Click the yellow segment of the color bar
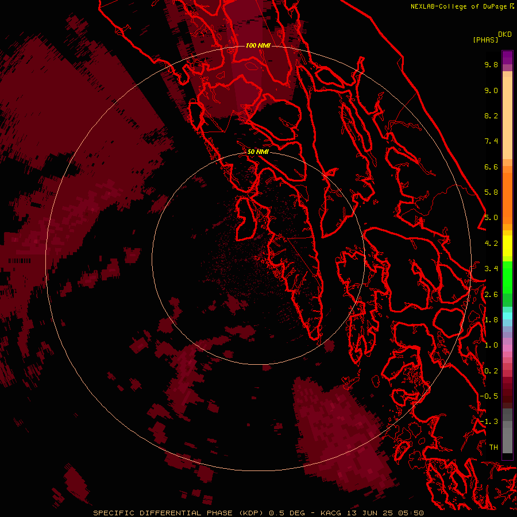 (x=507, y=246)
